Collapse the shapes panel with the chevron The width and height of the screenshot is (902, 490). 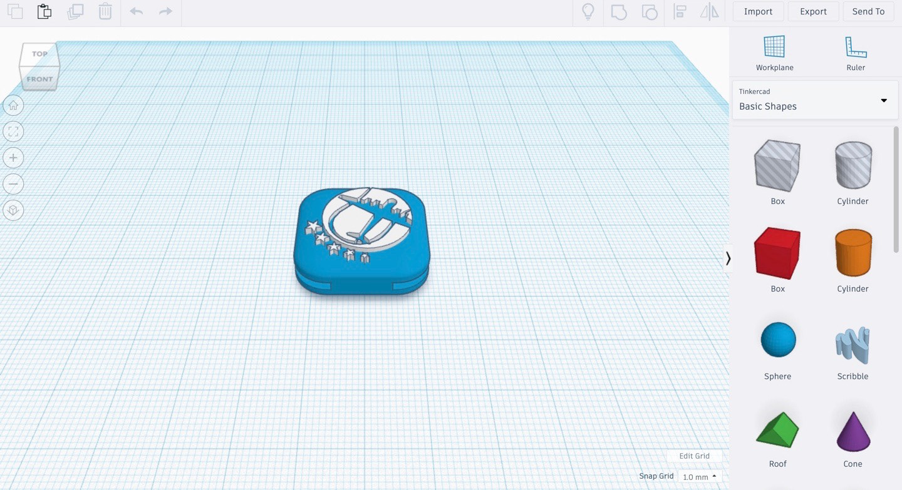[x=728, y=258]
